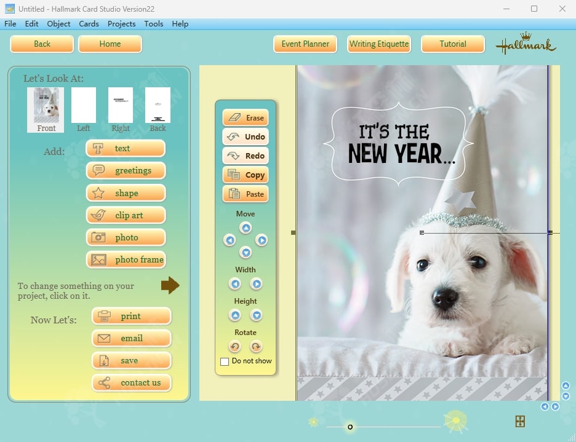The height and width of the screenshot is (442, 576).
Task: Go Back to previous screen
Action: [x=42, y=44]
